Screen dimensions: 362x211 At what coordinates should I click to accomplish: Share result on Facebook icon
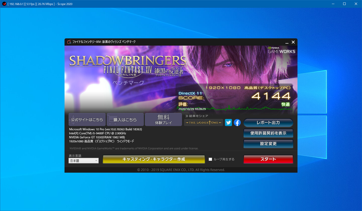pos(237,123)
